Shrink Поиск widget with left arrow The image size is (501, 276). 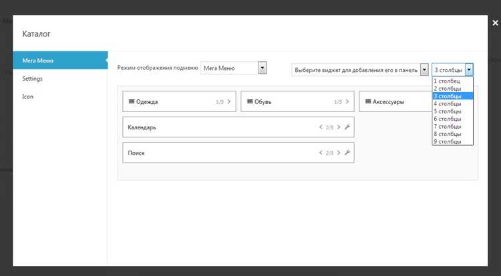pos(321,153)
